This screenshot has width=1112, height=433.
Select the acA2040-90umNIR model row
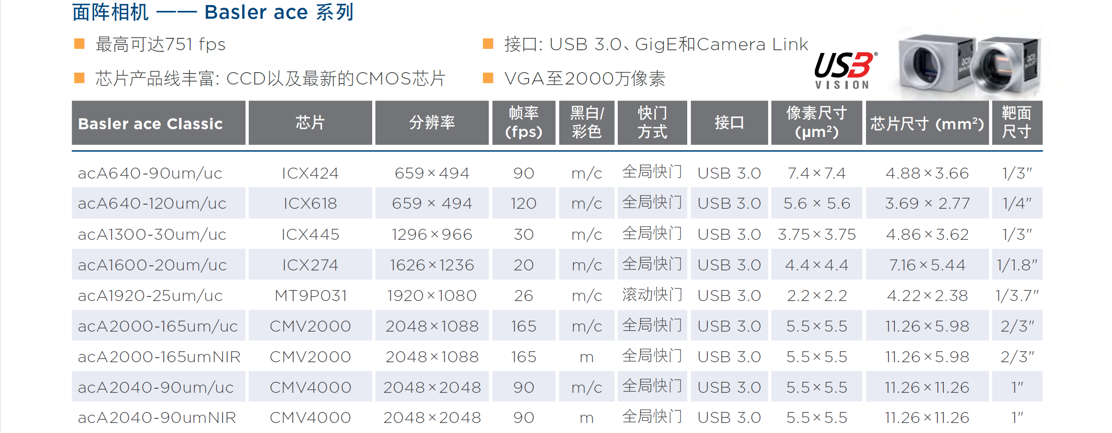pyautogui.click(x=157, y=418)
